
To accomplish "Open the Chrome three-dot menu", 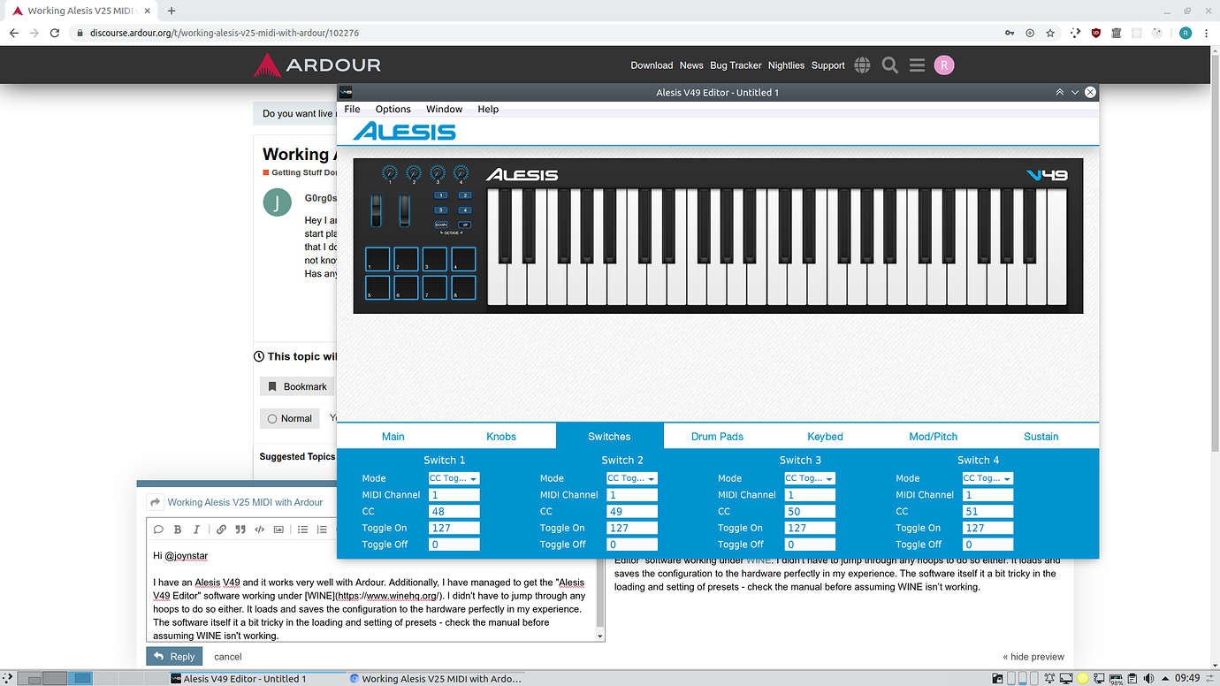I will point(1208,33).
